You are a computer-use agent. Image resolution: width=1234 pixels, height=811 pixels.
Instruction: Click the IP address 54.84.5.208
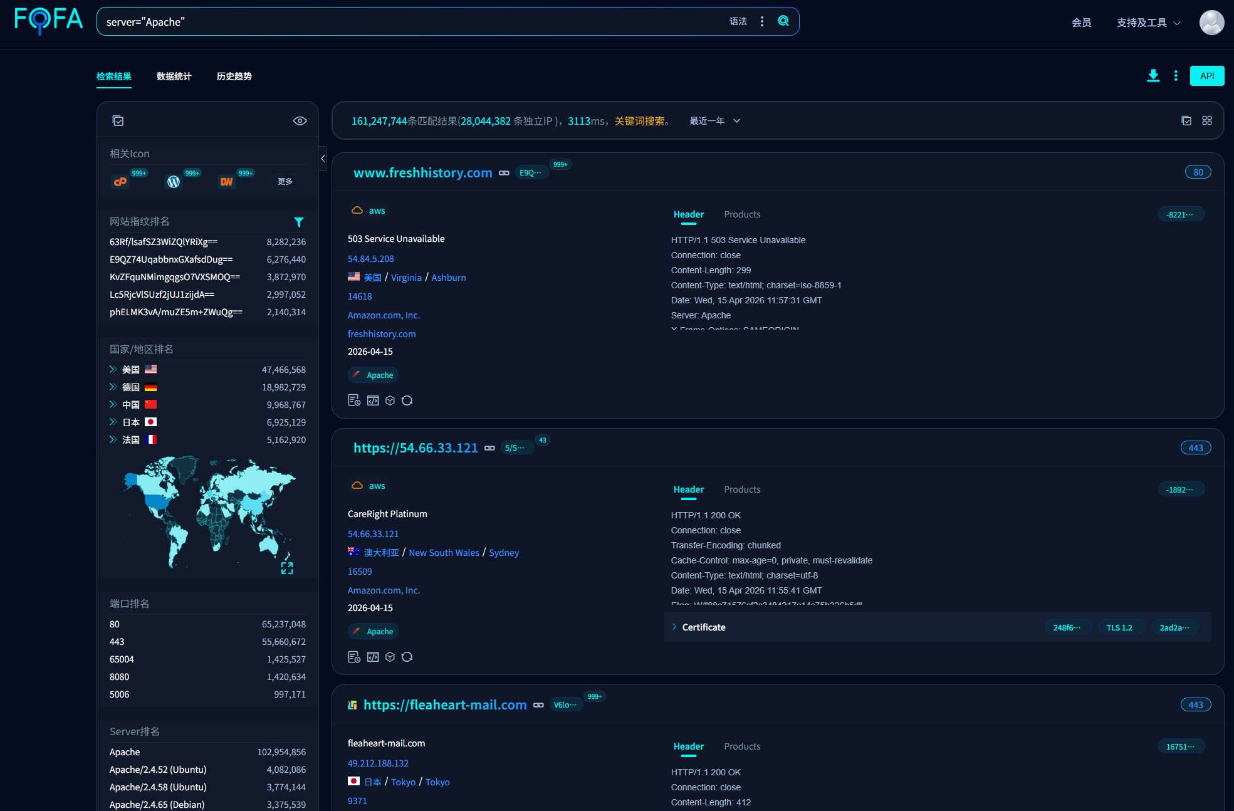[x=371, y=259]
